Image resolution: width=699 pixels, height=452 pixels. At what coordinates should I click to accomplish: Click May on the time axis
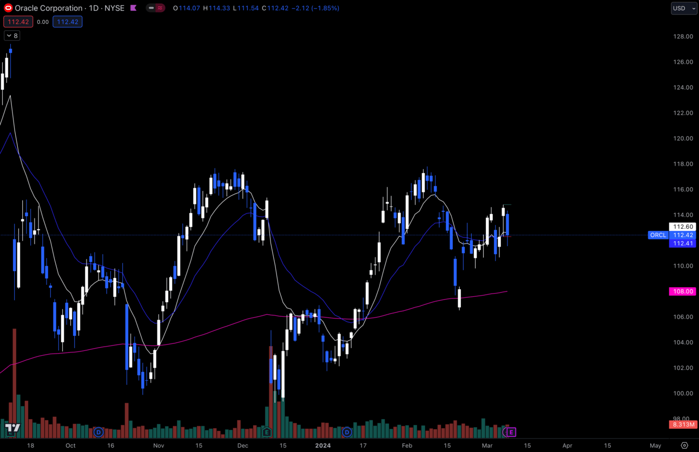pyautogui.click(x=655, y=446)
